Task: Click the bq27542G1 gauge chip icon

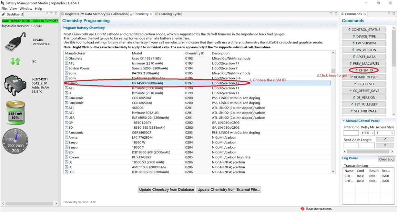Action: click(15, 85)
